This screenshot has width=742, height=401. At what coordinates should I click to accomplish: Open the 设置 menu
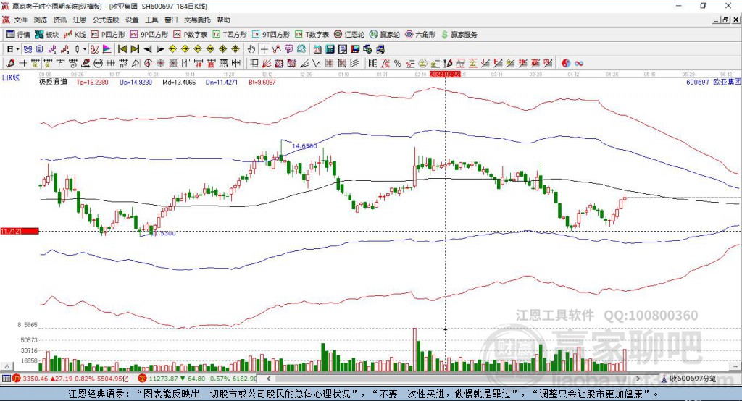click(132, 20)
